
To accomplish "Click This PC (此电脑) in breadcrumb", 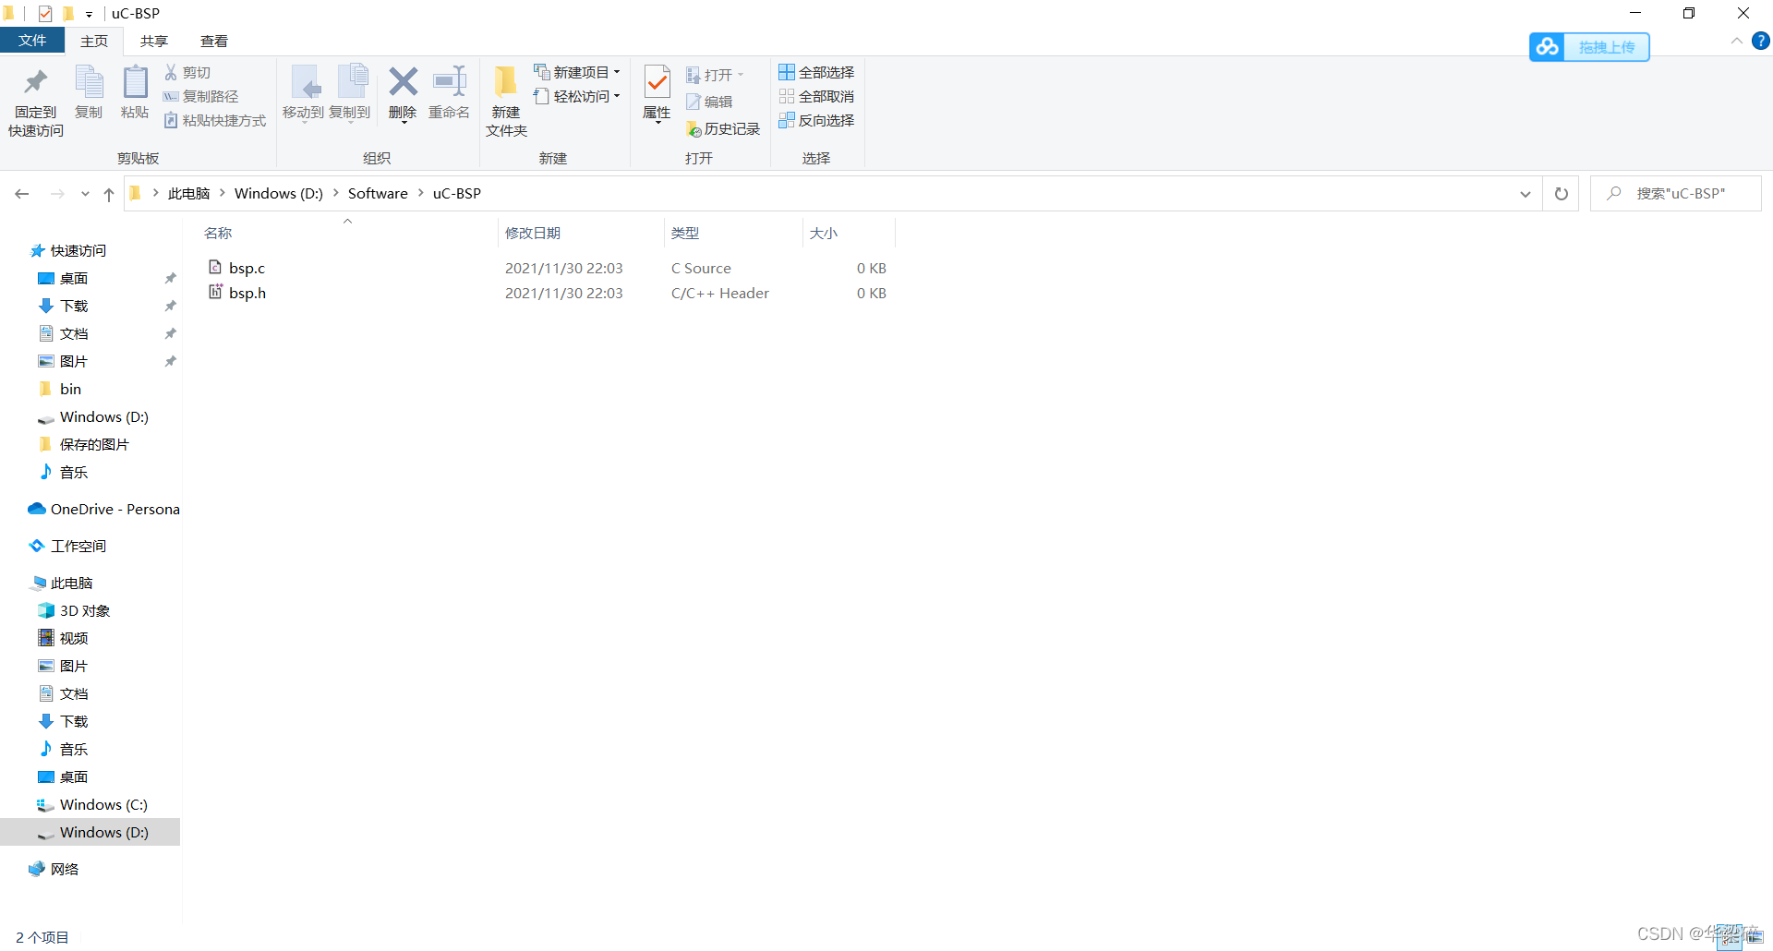I will (x=189, y=193).
